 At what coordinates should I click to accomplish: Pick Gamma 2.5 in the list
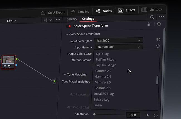click(103, 82)
